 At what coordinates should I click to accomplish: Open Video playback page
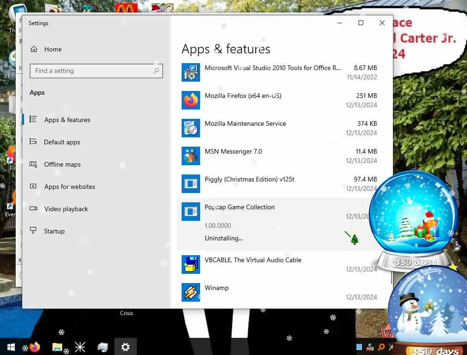(66, 209)
